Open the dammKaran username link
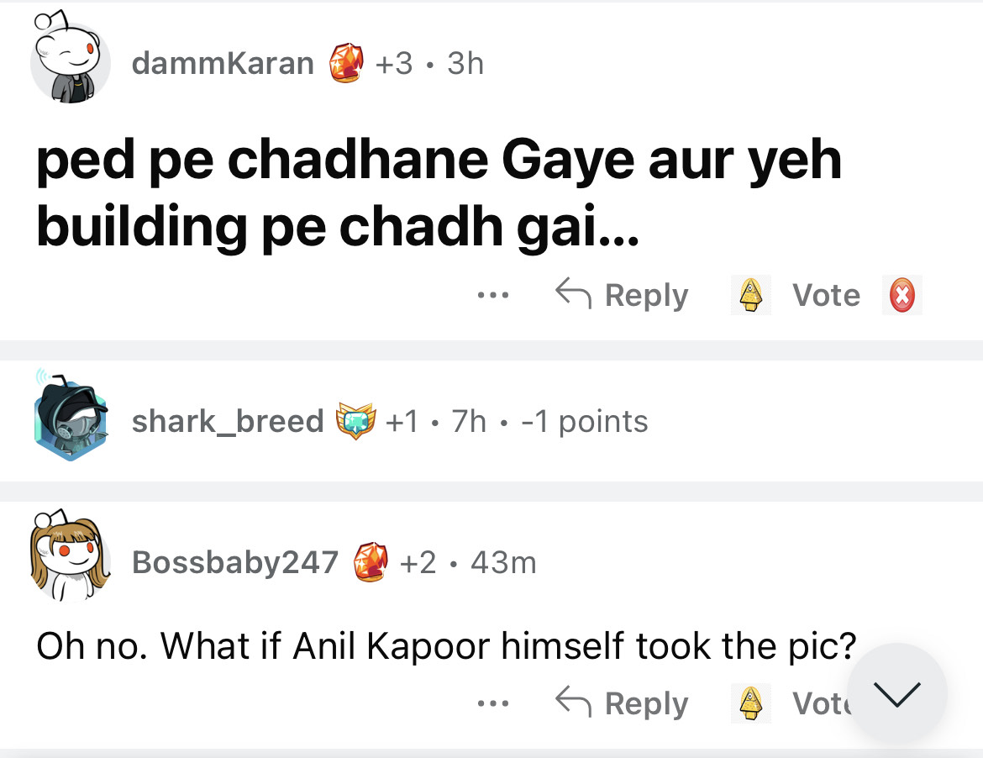 click(x=223, y=63)
